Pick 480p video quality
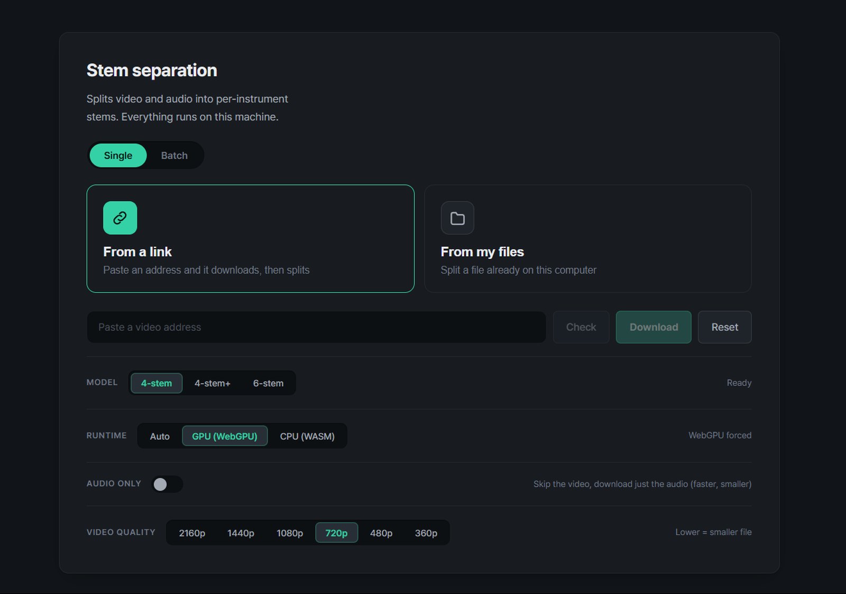This screenshot has width=846, height=594. (x=381, y=533)
